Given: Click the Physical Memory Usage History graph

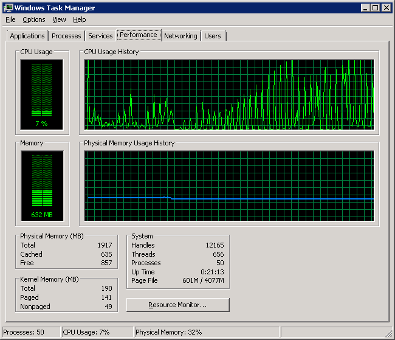Looking at the screenshot, I should click(x=230, y=186).
